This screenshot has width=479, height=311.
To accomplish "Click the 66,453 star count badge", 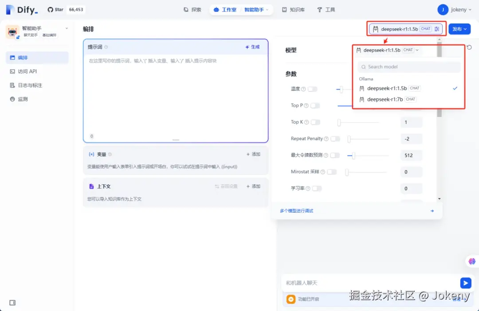I will coord(76,9).
